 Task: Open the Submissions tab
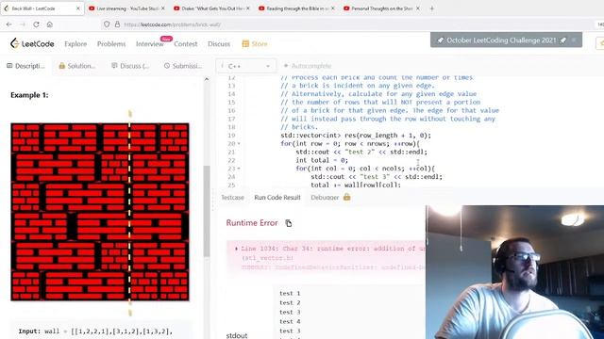(183, 66)
